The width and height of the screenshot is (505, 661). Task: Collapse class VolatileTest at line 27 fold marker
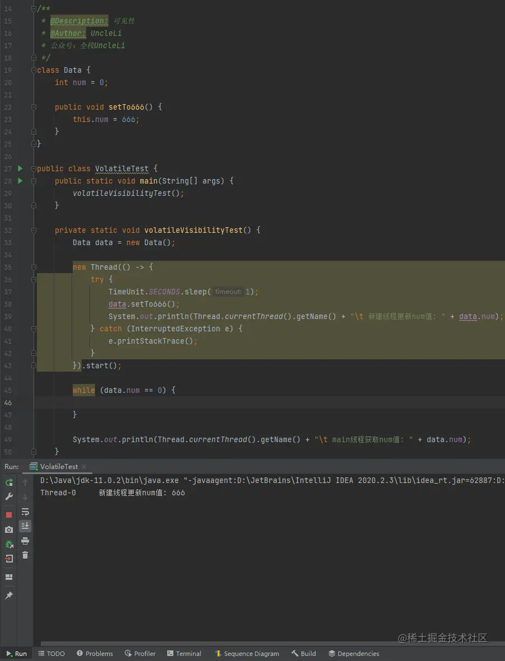point(34,168)
